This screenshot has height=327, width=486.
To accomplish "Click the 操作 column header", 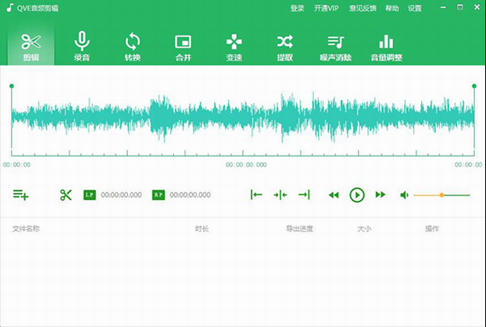I will (x=431, y=229).
